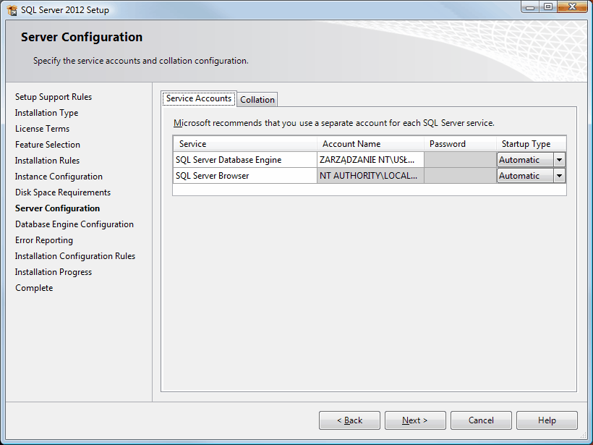Click the Password column header

(x=460, y=144)
